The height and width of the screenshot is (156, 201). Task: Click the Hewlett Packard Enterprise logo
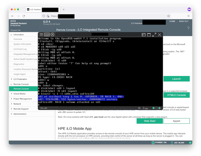[18, 23]
